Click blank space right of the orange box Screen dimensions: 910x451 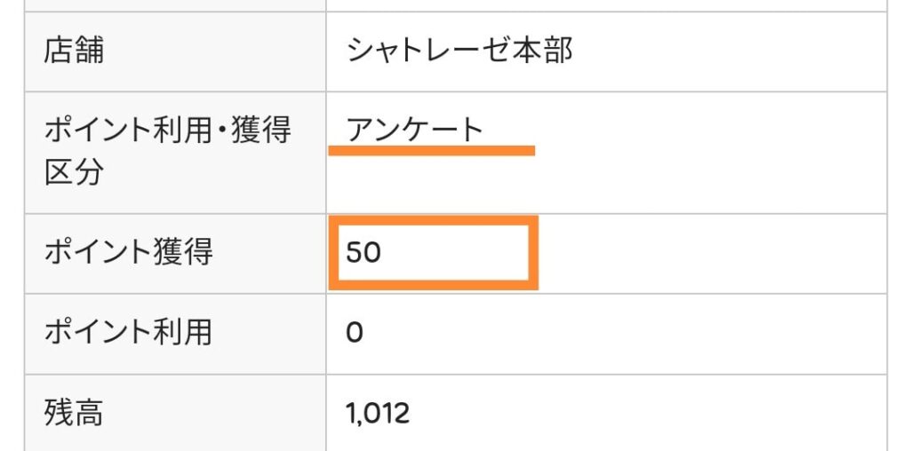point(711,253)
